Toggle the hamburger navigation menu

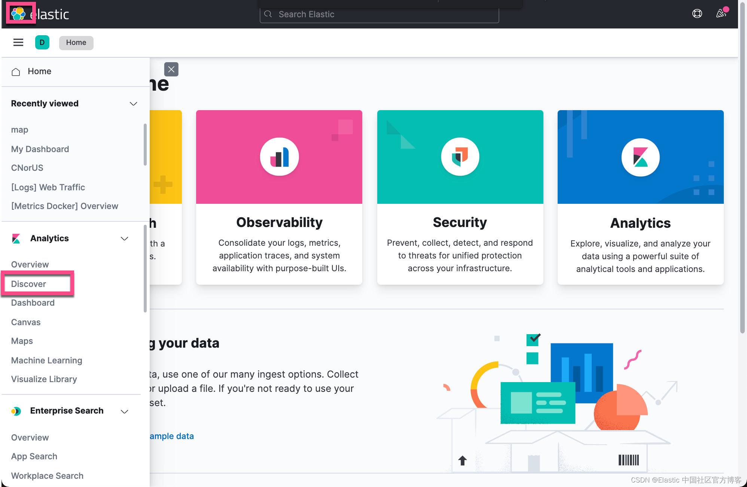point(18,42)
